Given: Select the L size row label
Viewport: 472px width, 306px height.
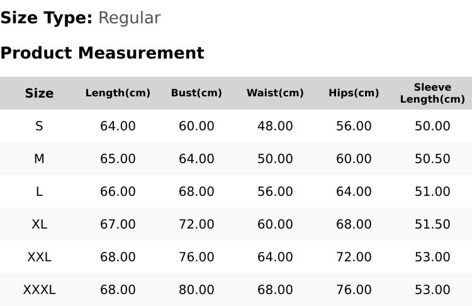Looking at the screenshot, I should coord(39,191).
